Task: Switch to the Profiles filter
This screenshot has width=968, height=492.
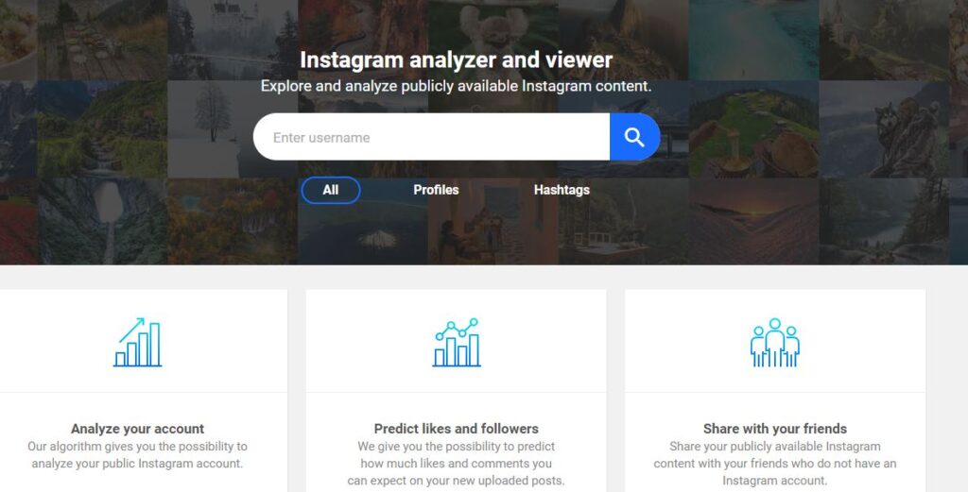Action: [x=436, y=190]
